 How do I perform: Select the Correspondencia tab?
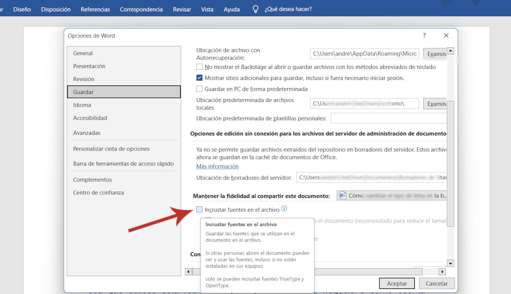pyautogui.click(x=141, y=9)
